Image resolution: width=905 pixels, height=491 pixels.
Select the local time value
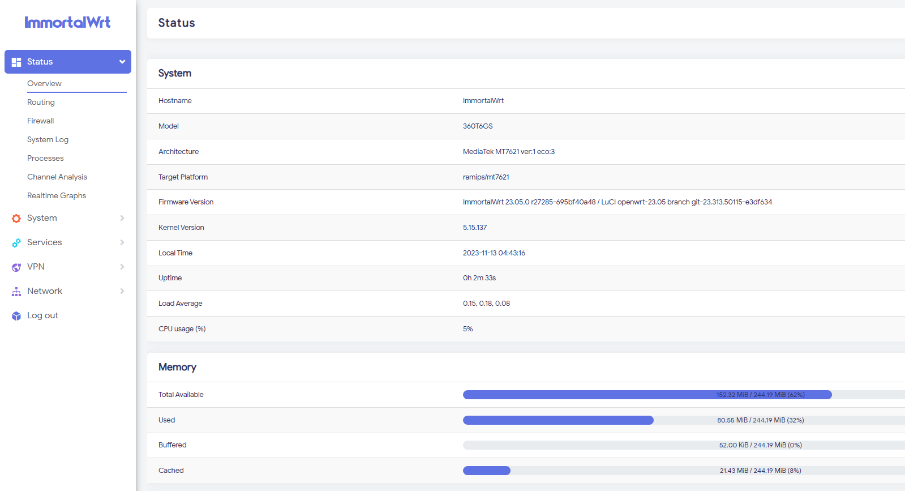(494, 253)
